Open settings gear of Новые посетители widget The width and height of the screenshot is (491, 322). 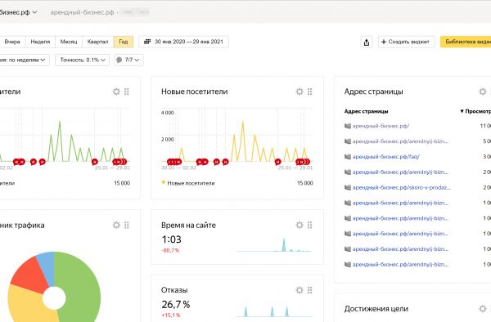tap(300, 92)
